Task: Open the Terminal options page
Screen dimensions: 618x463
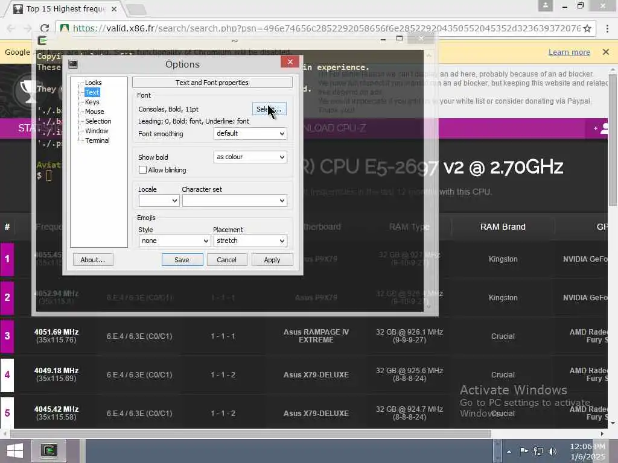Action: click(x=97, y=140)
